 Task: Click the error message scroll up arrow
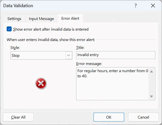click(x=151, y=71)
